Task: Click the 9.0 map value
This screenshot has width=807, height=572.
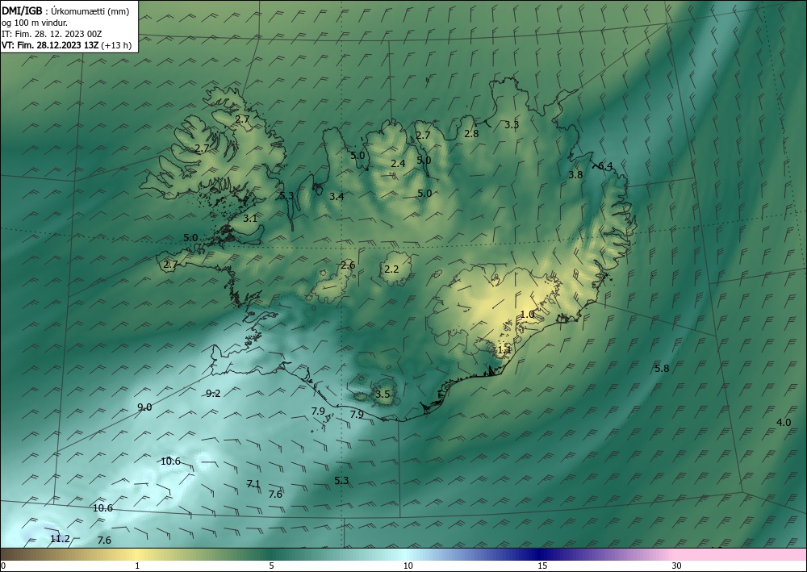Action: point(144,407)
